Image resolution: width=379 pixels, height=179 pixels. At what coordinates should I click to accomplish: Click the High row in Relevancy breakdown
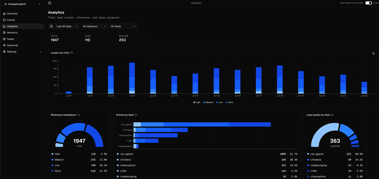[79, 154]
